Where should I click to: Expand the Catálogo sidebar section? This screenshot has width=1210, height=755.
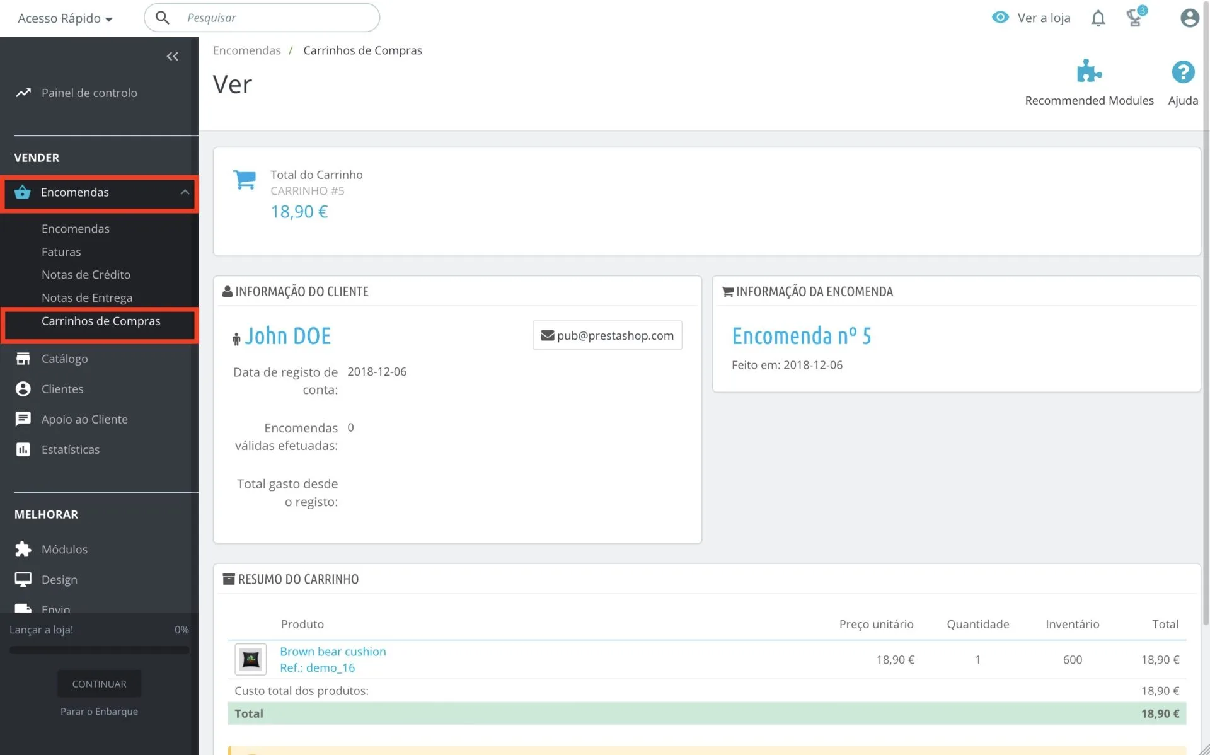click(64, 359)
